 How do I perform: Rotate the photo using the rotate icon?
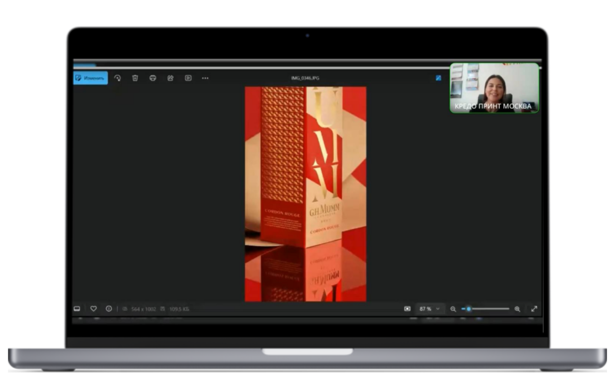118,78
